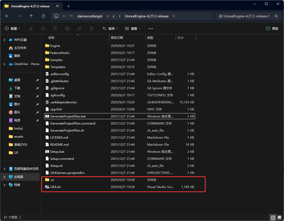Click the Copy icon in toolbar
The height and width of the screenshot is (221, 284).
click(x=43, y=28)
